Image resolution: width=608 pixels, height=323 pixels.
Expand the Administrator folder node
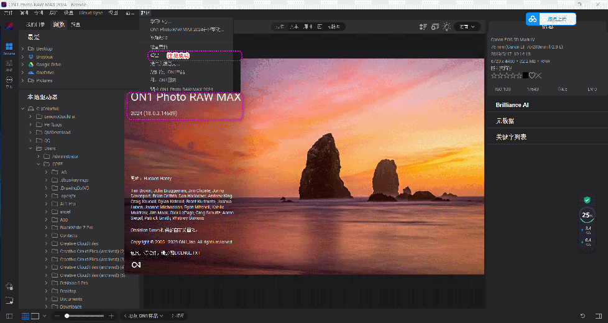[x=39, y=156]
